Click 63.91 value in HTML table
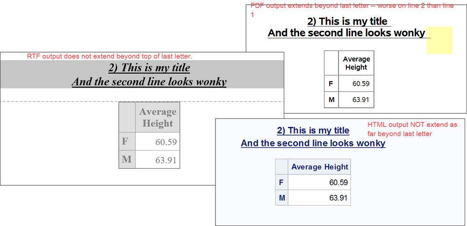The width and height of the screenshot is (467, 226). point(338,198)
